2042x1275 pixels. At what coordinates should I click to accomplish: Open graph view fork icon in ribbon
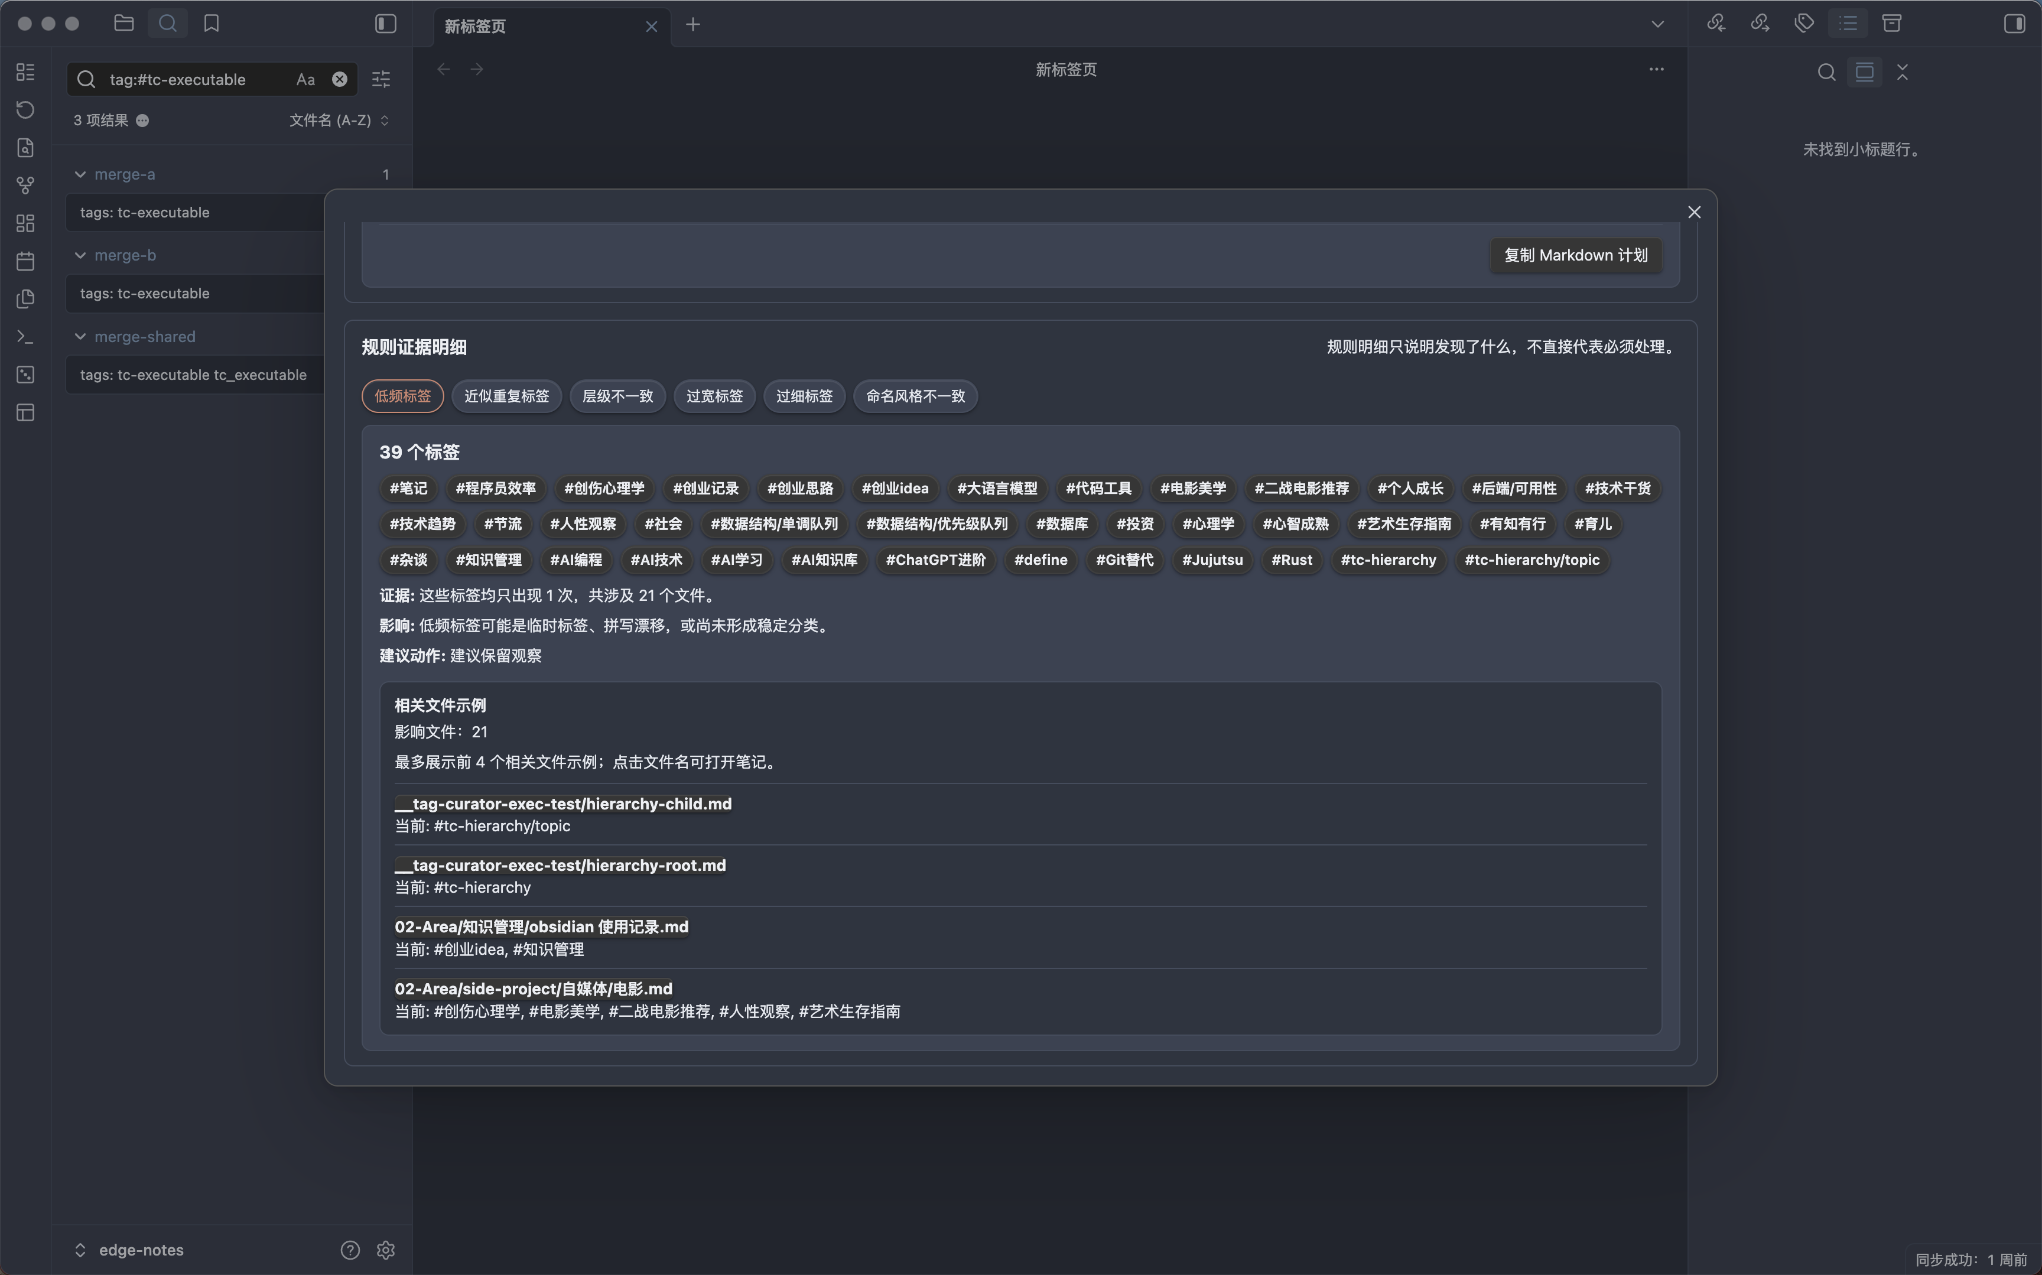tap(25, 185)
